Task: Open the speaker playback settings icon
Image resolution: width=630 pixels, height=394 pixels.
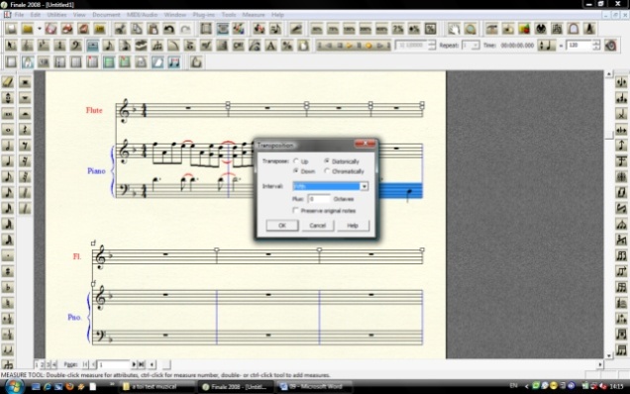Action: (611, 46)
